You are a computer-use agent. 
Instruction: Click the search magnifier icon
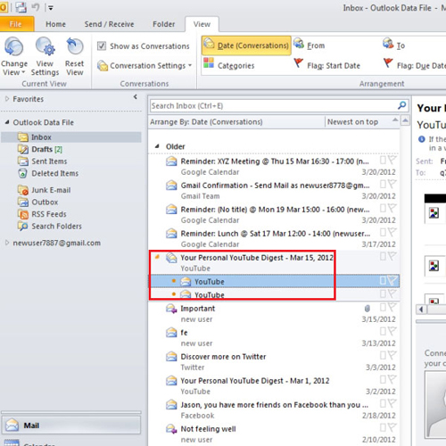[401, 105]
